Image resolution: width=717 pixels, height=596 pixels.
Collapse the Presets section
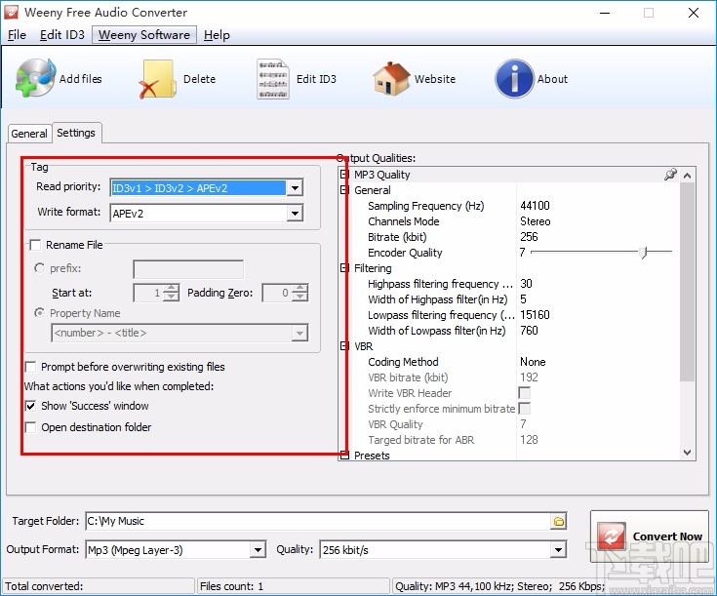(x=344, y=456)
